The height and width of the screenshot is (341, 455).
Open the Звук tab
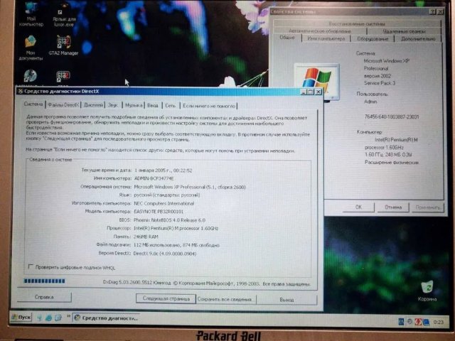[113, 105]
